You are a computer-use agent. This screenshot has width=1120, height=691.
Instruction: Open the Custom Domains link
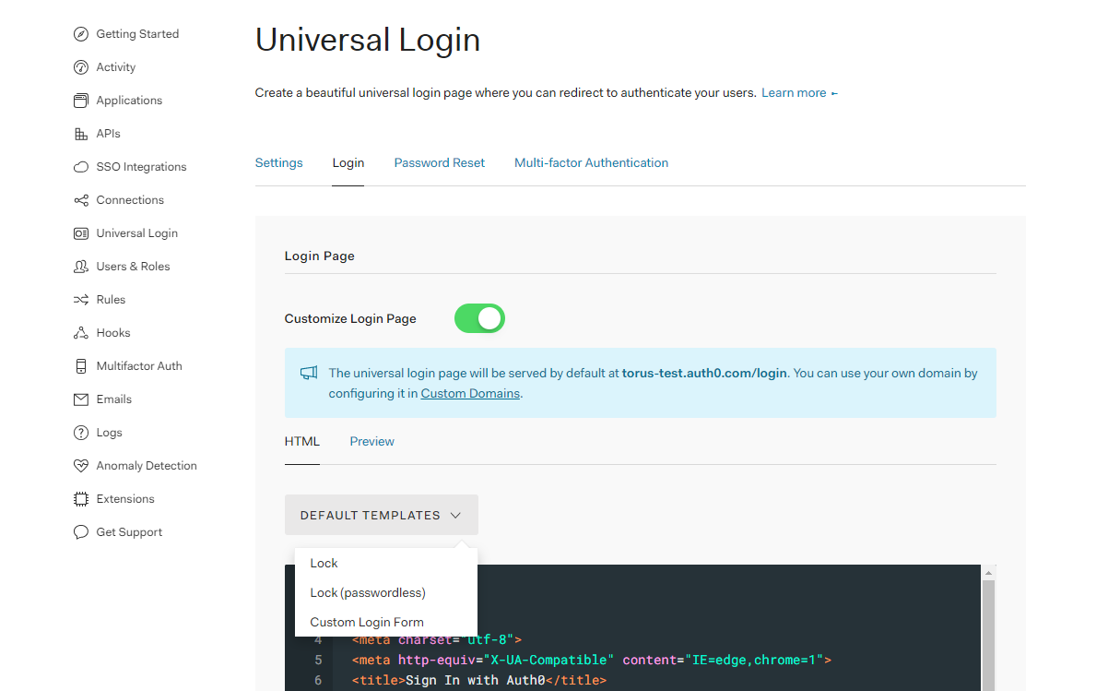[x=470, y=393]
